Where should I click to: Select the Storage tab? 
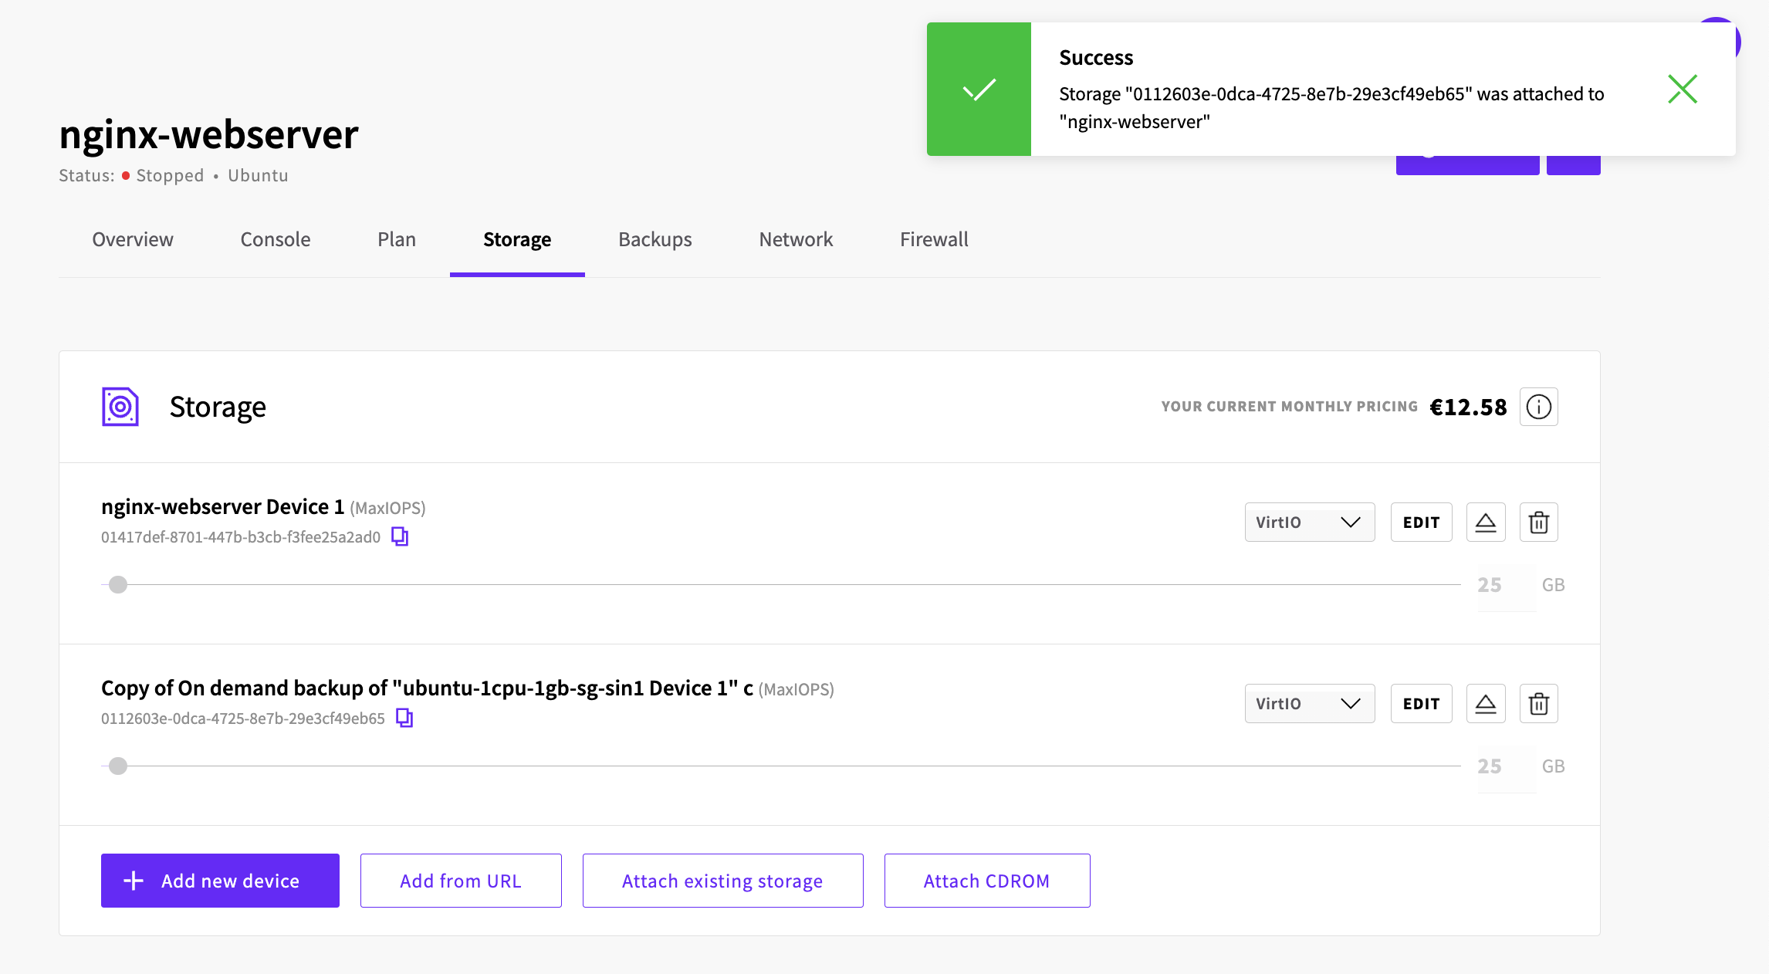click(x=517, y=239)
